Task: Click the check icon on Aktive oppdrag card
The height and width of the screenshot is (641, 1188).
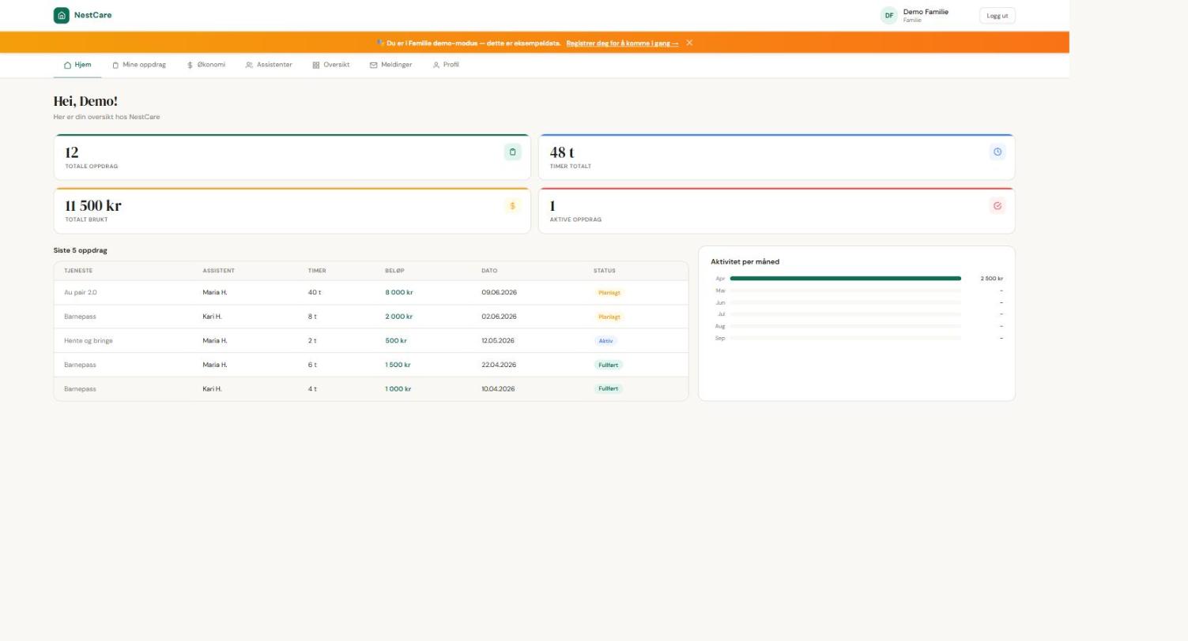Action: (998, 206)
